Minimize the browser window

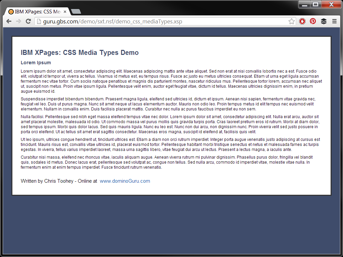click(305, 5)
